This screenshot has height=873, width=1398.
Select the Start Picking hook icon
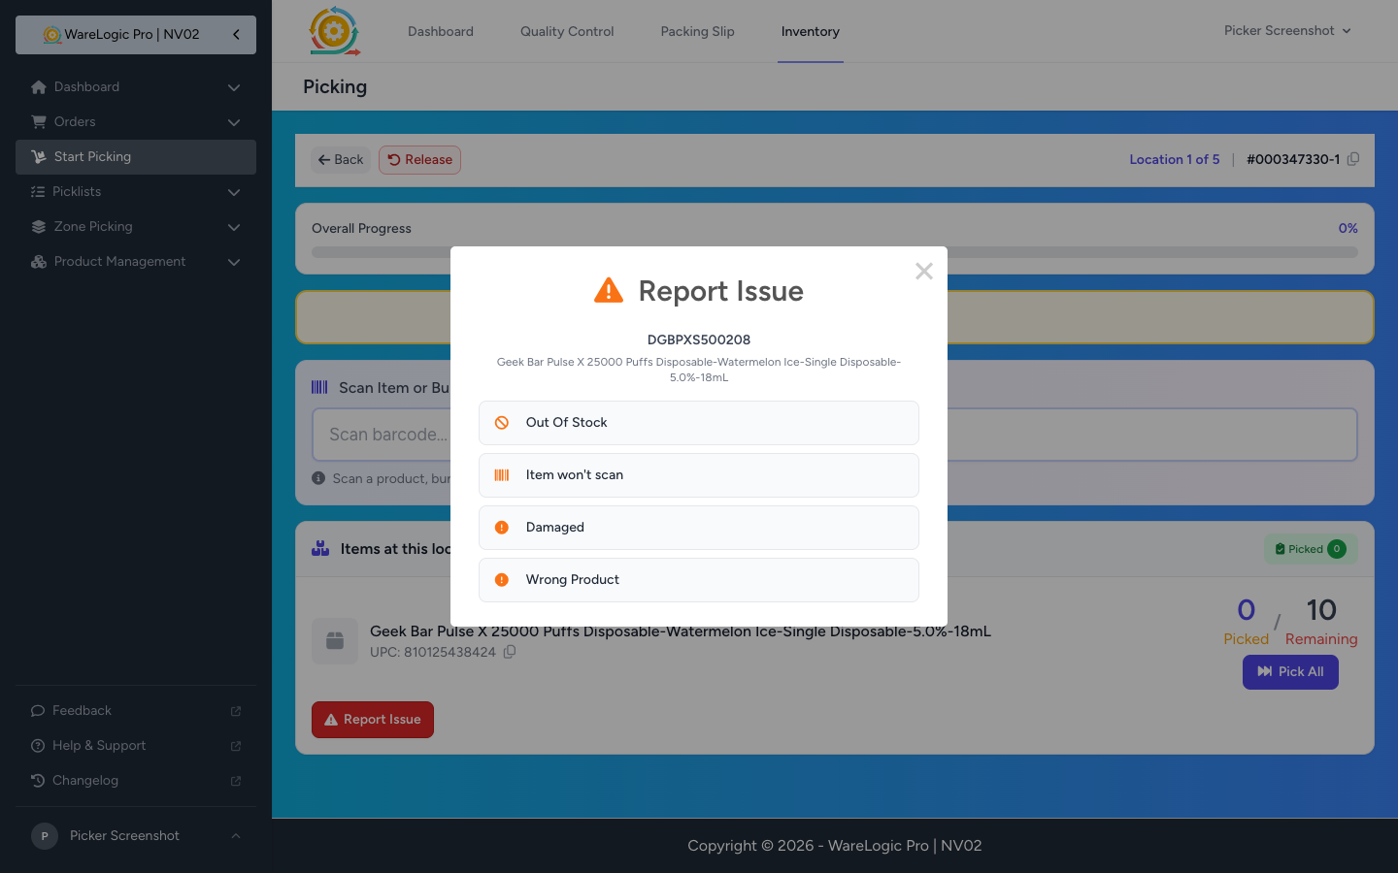click(x=39, y=156)
